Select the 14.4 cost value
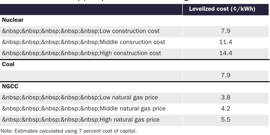 (x=225, y=53)
